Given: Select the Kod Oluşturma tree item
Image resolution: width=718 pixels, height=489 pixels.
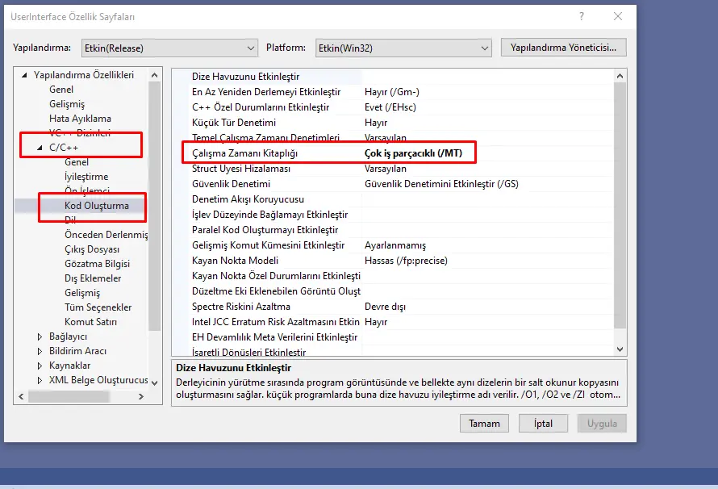Looking at the screenshot, I should click(x=97, y=206).
